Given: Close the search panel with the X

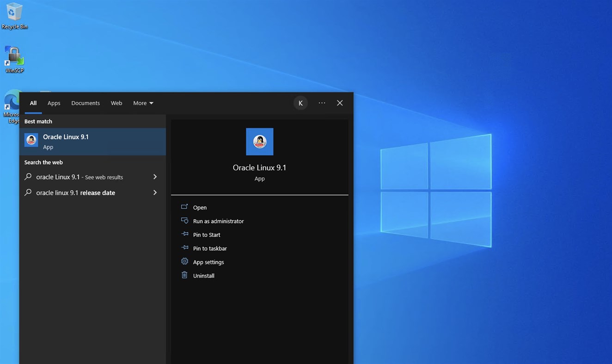Looking at the screenshot, I should (x=340, y=103).
